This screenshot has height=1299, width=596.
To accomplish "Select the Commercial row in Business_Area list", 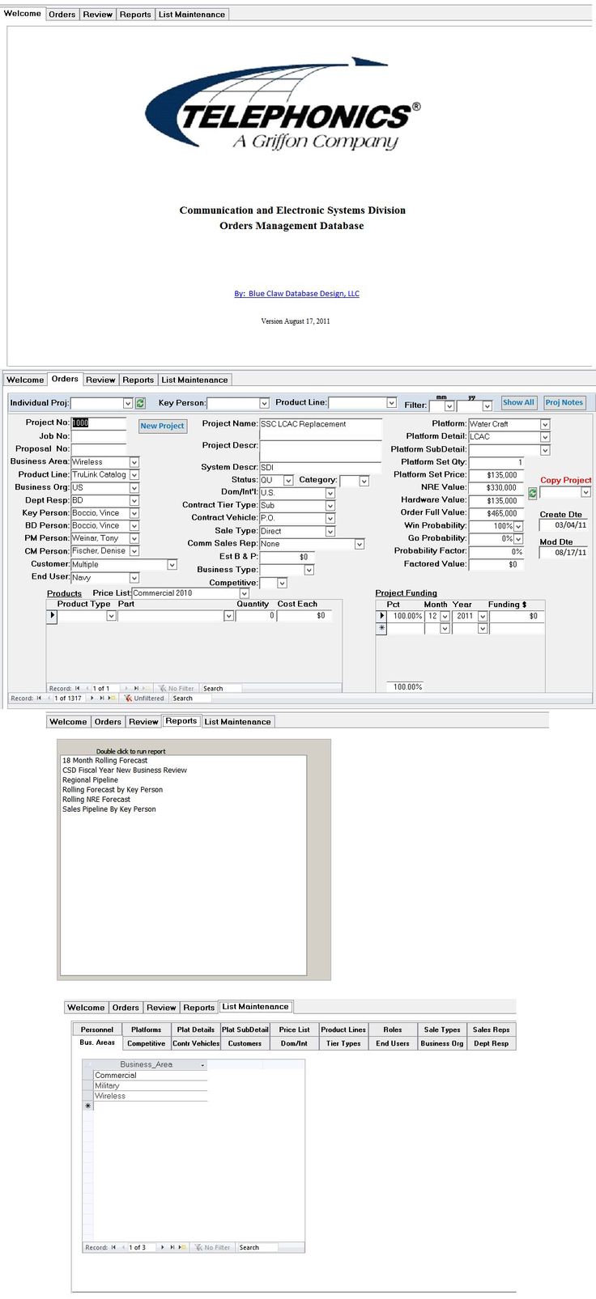I will pos(150,1076).
